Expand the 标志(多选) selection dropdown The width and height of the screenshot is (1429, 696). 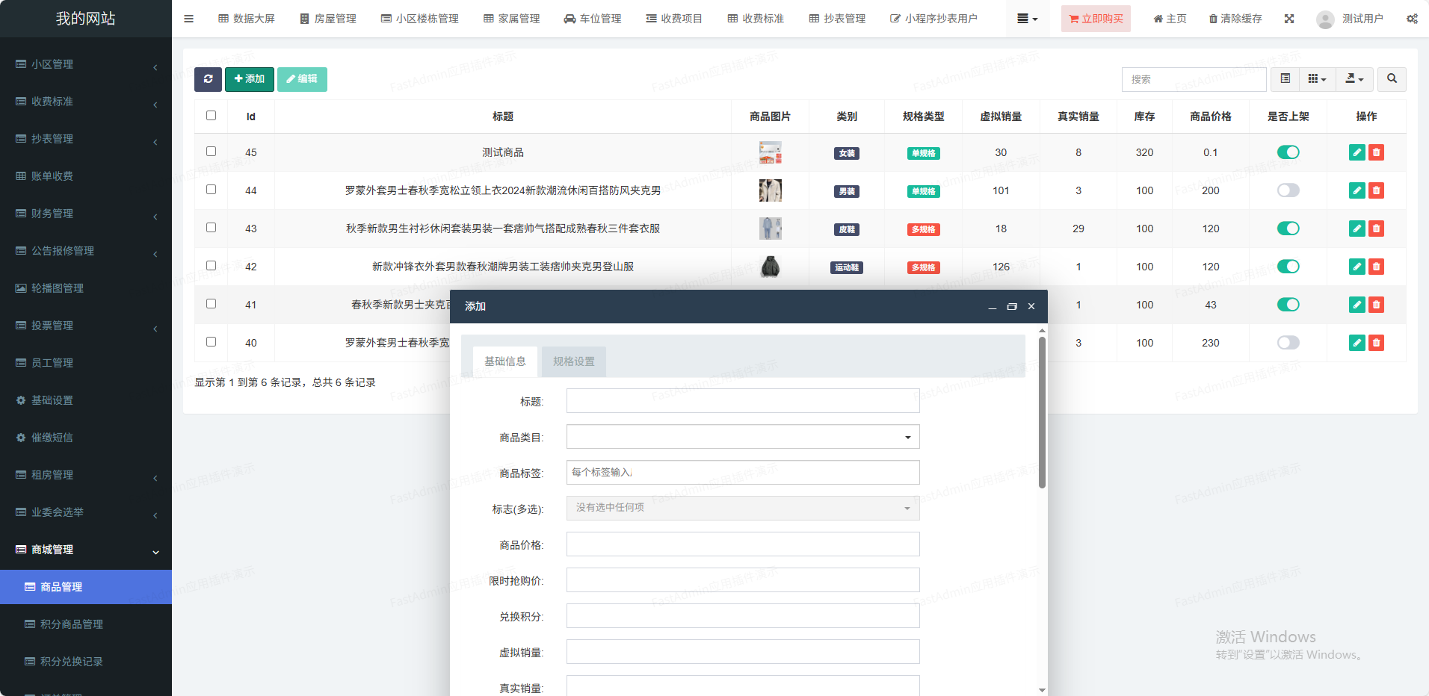click(x=742, y=509)
